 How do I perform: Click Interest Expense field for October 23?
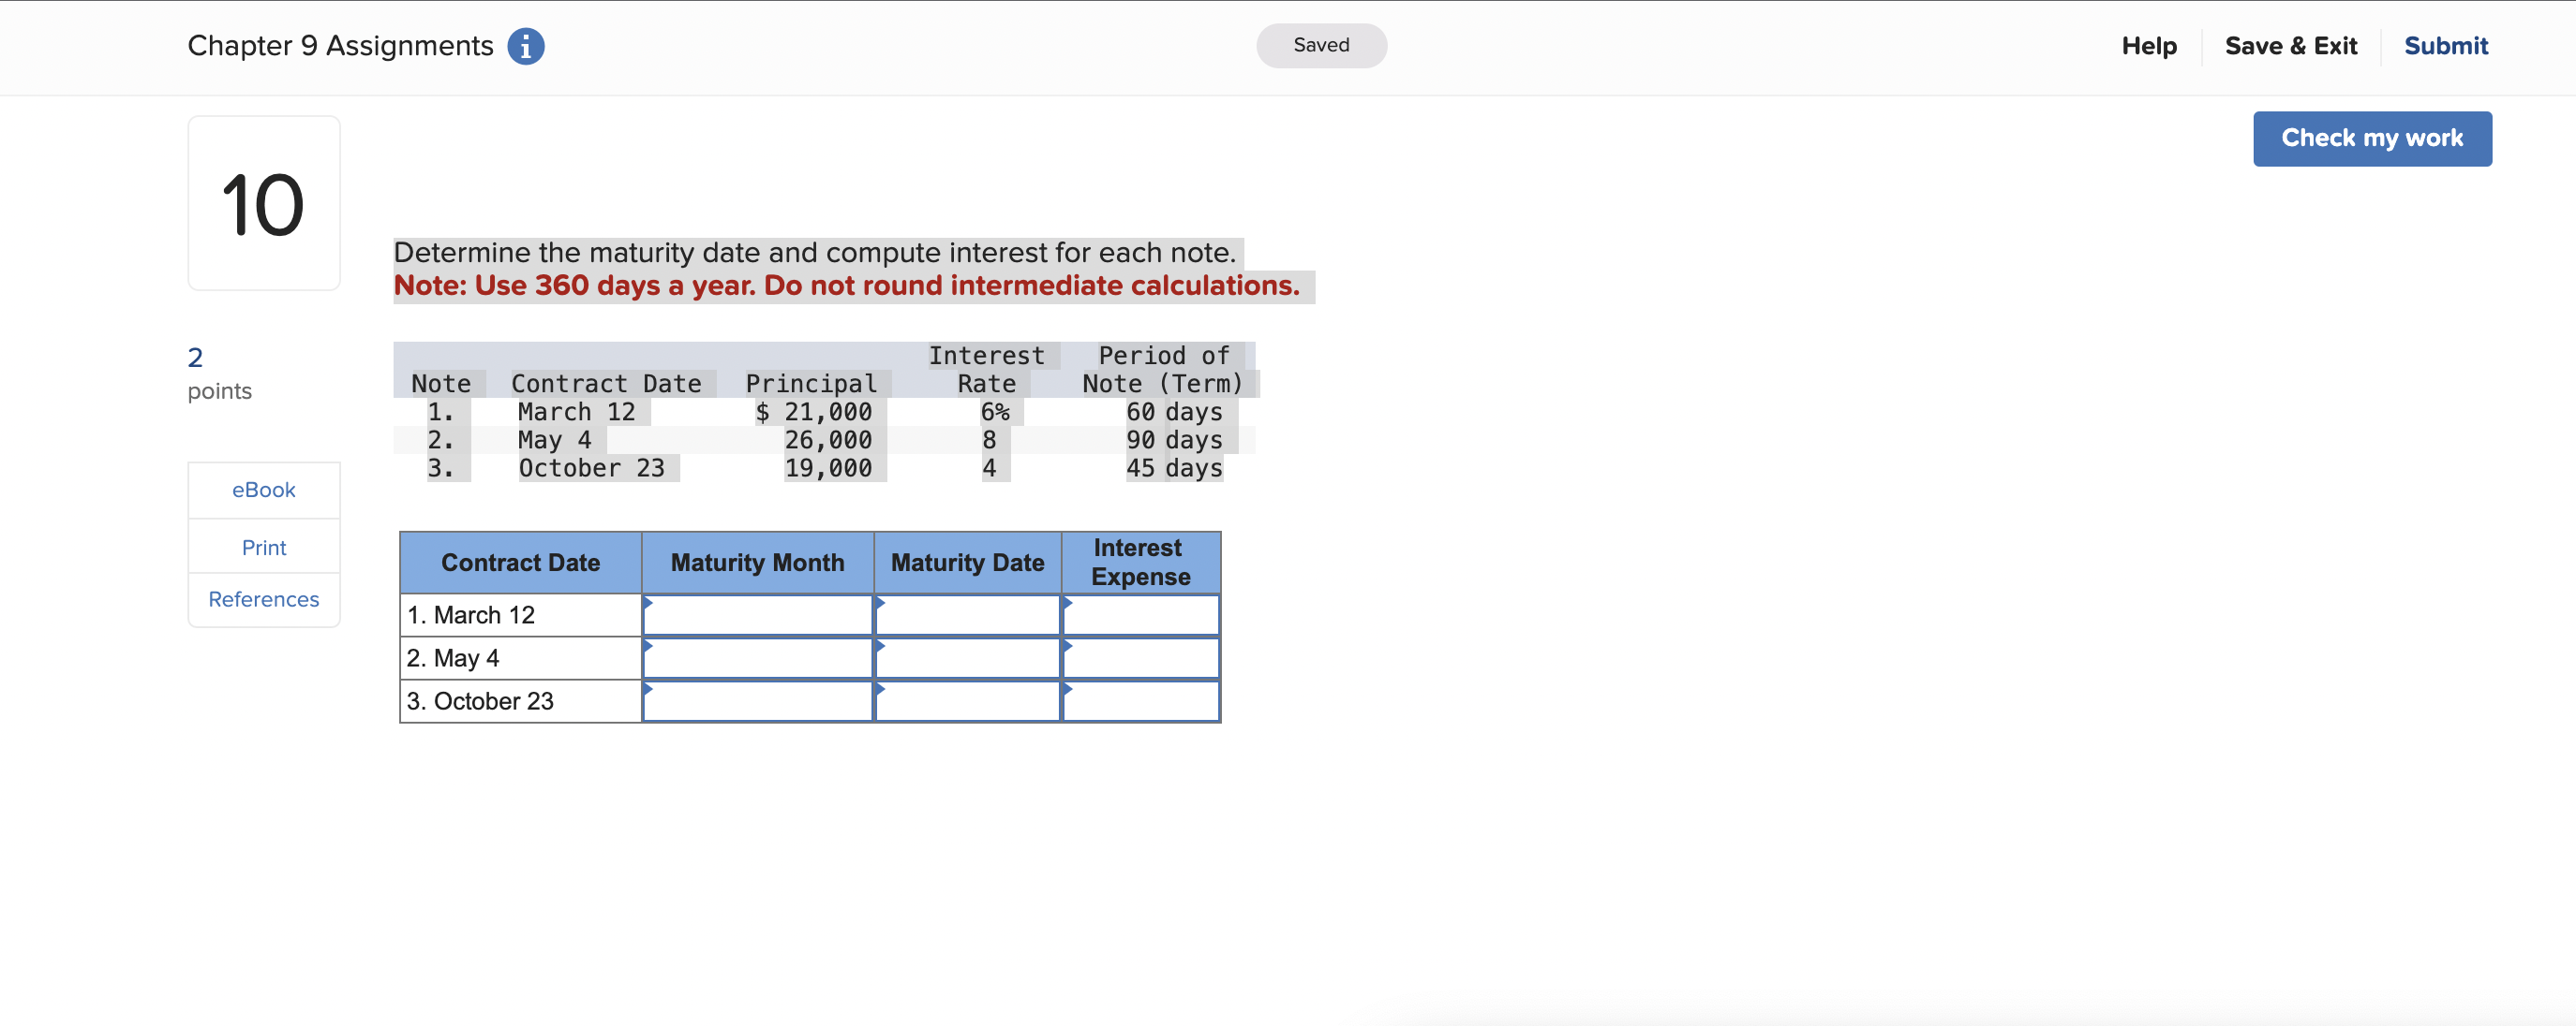tap(1140, 701)
